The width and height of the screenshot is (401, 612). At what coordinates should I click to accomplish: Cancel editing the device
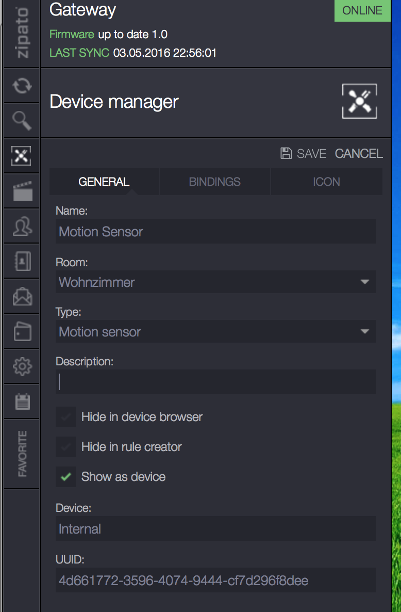point(359,153)
